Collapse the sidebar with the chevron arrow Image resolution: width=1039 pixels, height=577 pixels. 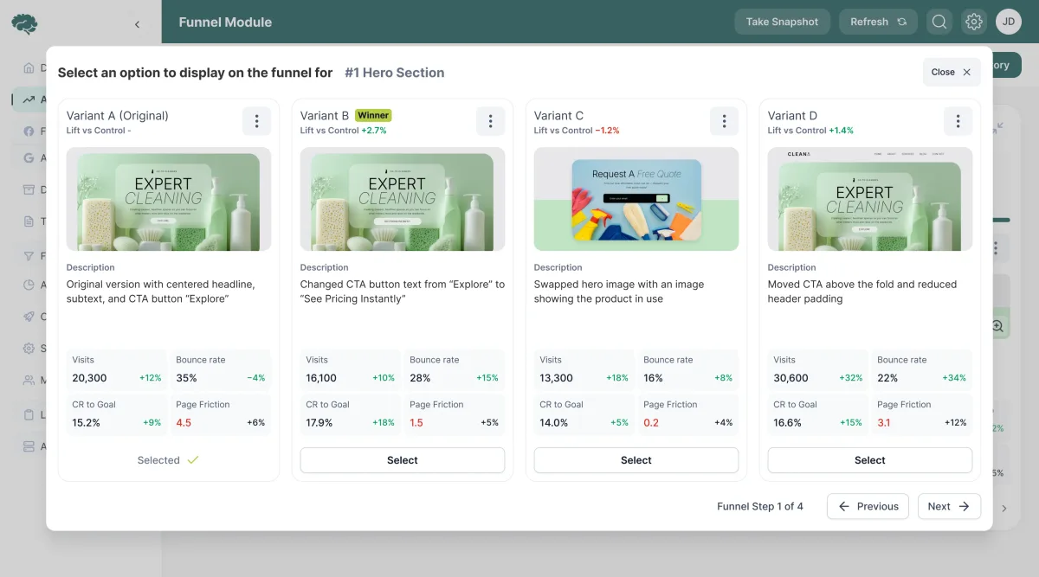tap(137, 24)
